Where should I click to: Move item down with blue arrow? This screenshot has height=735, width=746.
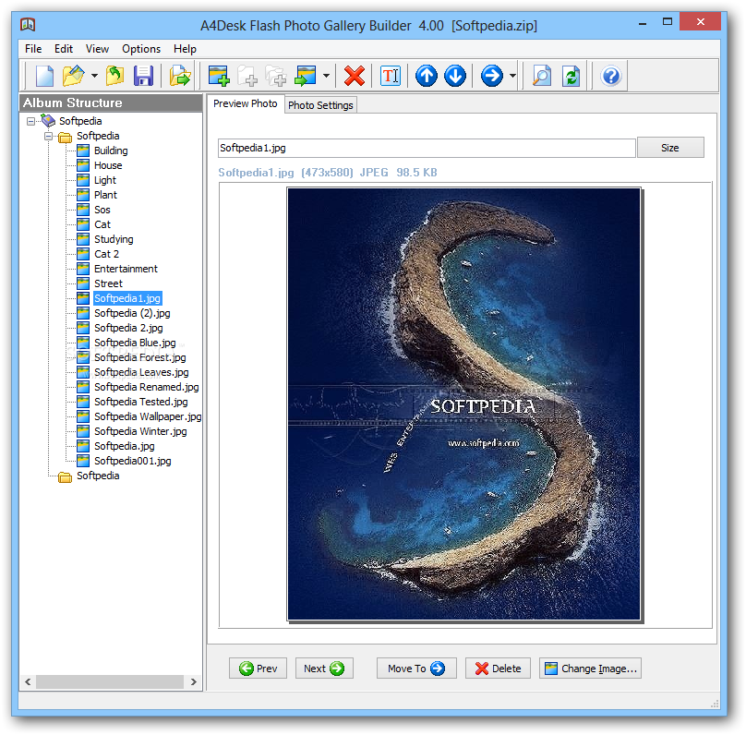pos(455,76)
